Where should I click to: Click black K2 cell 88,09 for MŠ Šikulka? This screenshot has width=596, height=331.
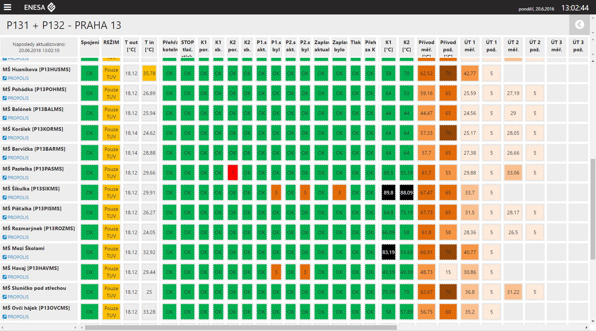tap(407, 193)
